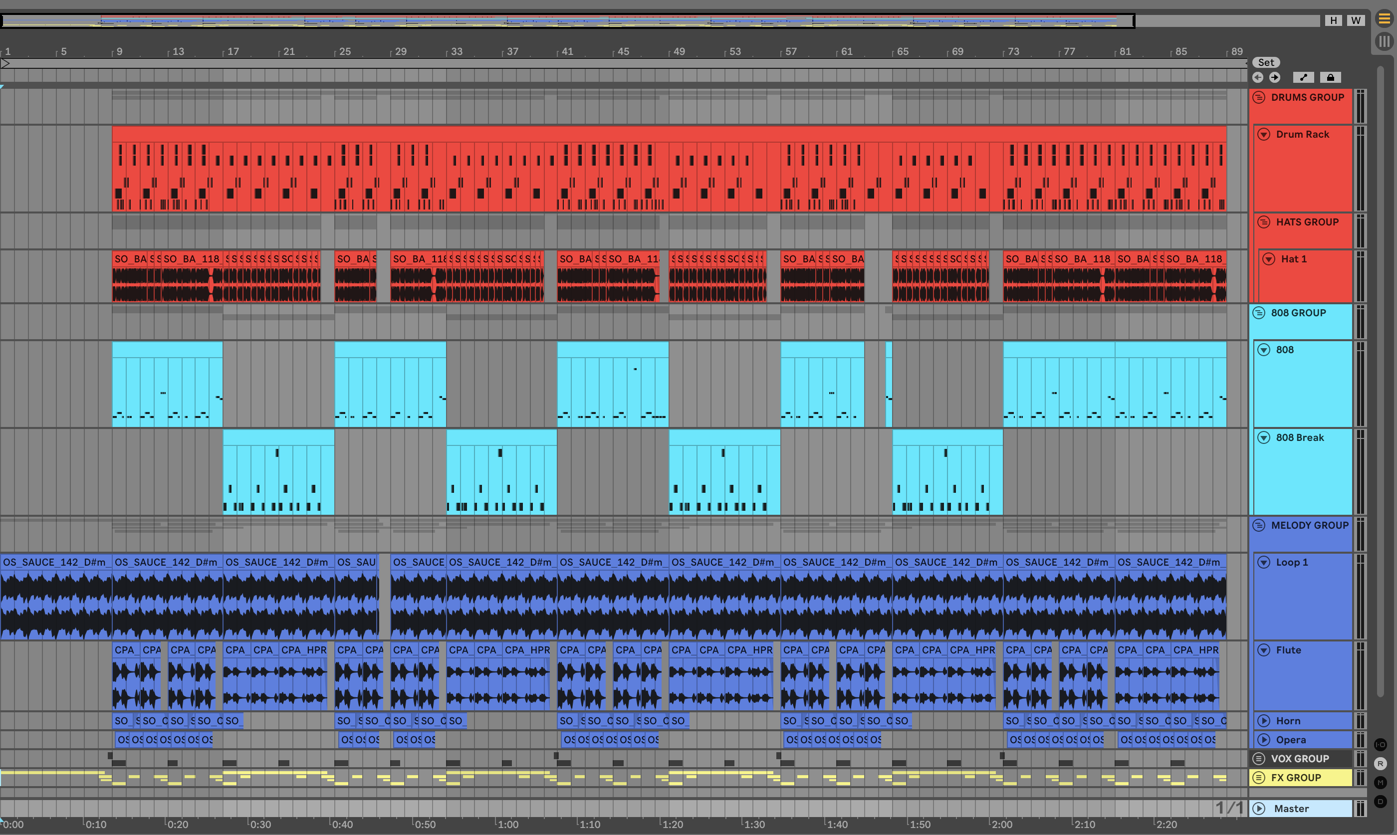Toggle the Mixer section M button
Viewport: 1397px width, 835px height.
point(1380,783)
